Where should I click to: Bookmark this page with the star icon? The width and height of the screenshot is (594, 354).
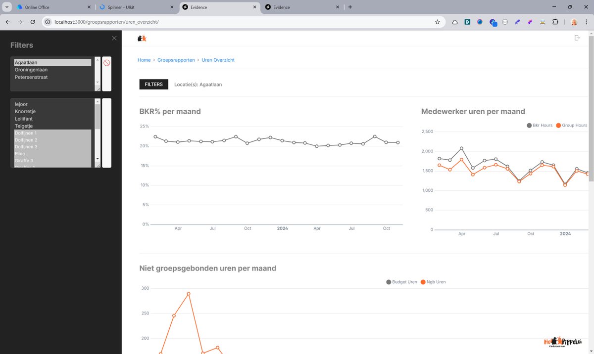438,22
